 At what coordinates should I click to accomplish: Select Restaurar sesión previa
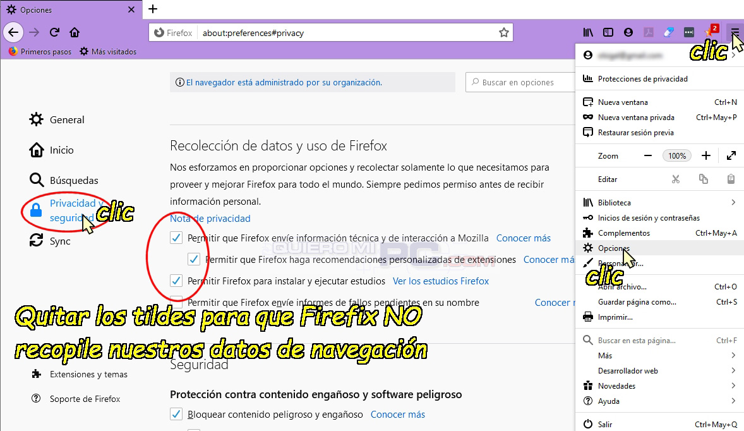click(659, 133)
